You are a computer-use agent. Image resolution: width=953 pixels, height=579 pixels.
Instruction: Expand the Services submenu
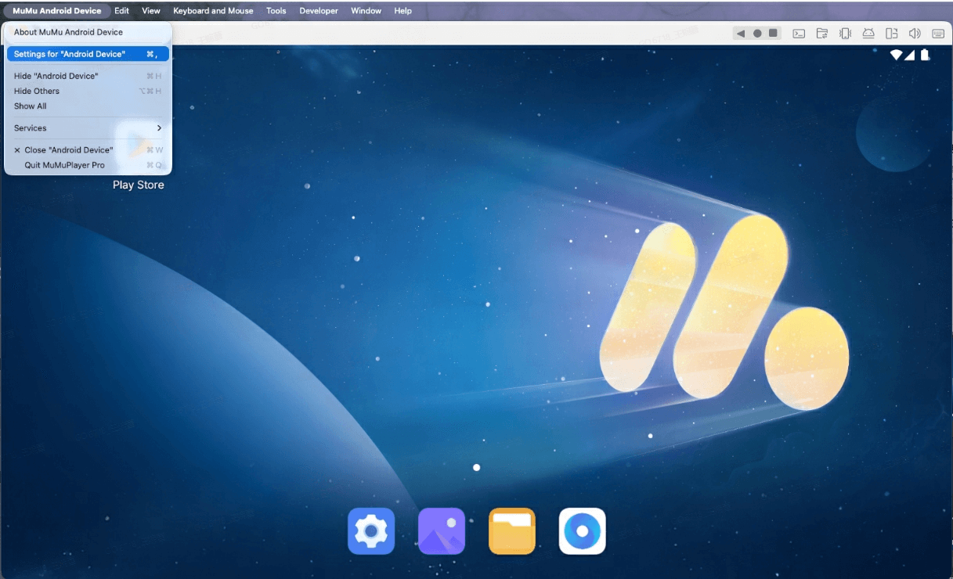[x=87, y=128]
